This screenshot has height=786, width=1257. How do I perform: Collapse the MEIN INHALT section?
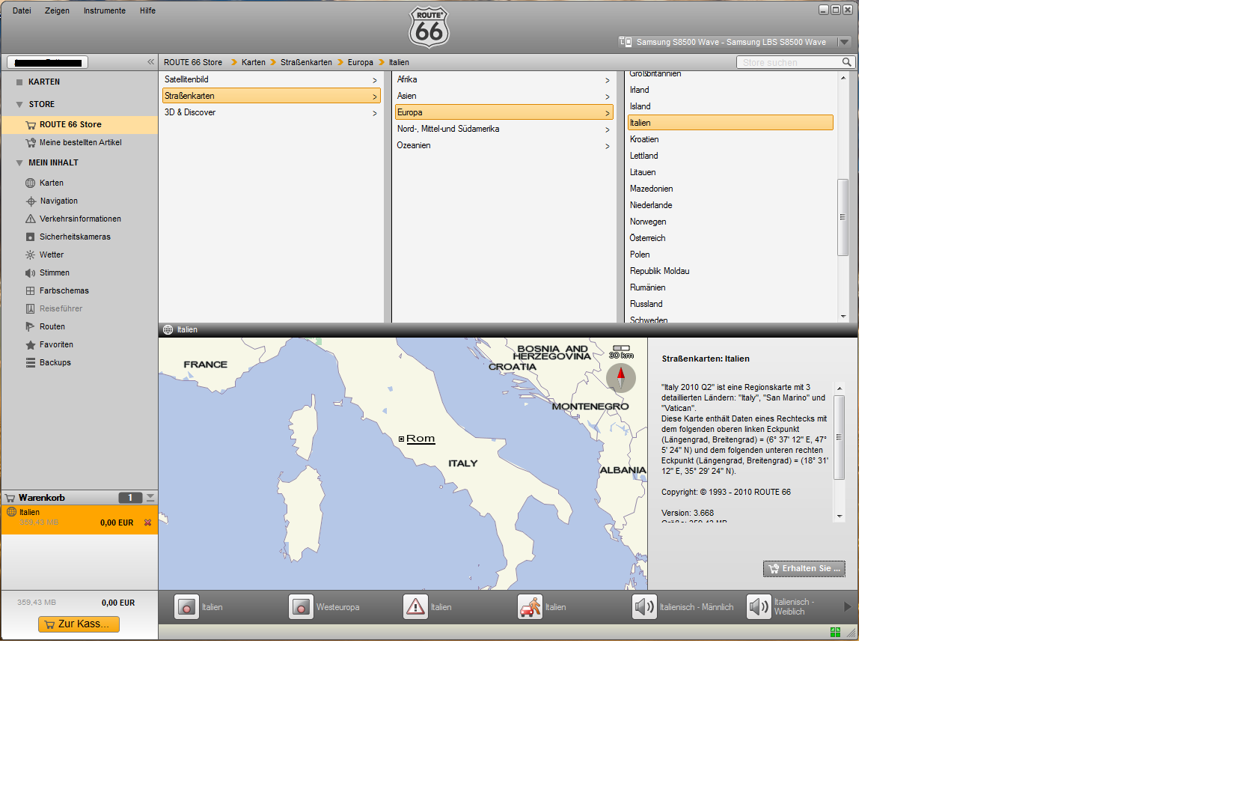19,162
